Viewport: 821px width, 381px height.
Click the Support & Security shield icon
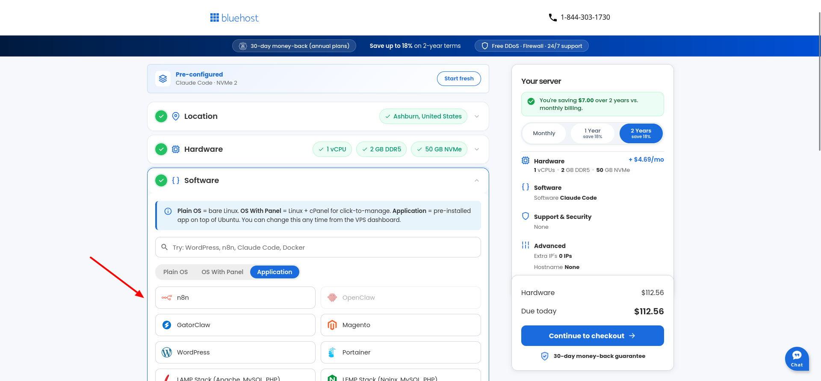[x=526, y=216]
